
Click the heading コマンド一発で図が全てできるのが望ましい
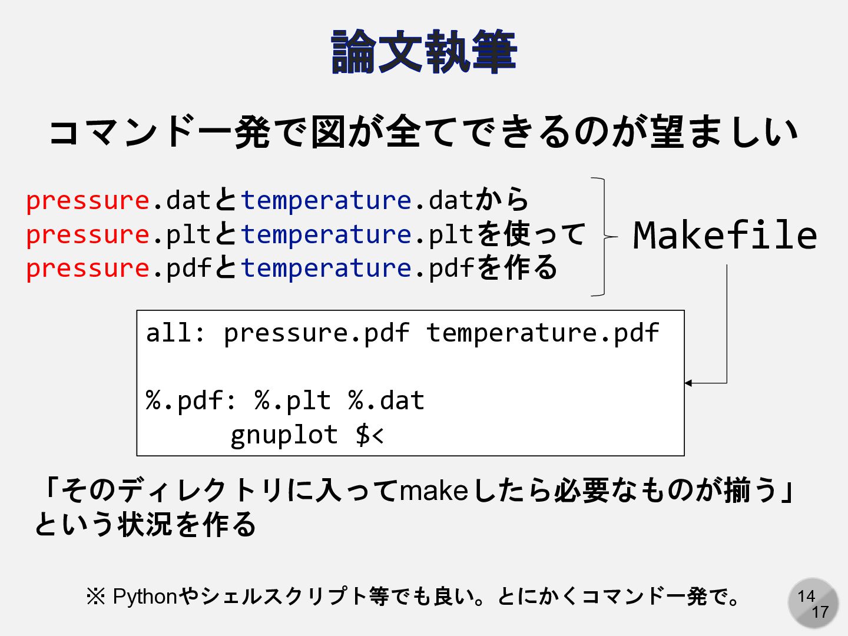423,131
